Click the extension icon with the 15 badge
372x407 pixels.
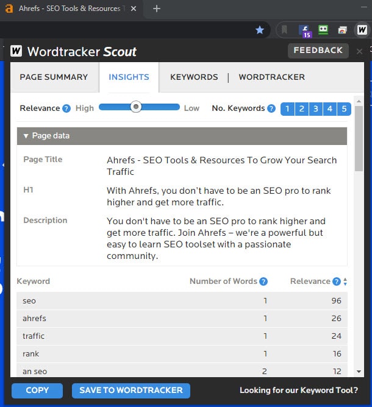(304, 31)
